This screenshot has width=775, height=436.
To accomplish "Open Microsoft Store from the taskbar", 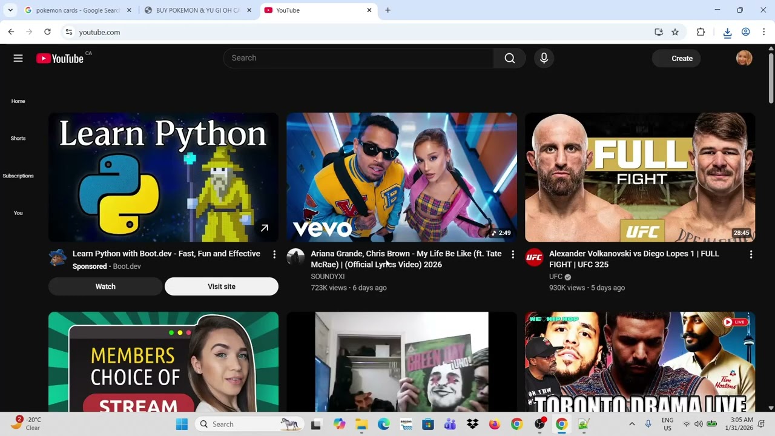I will (428, 424).
